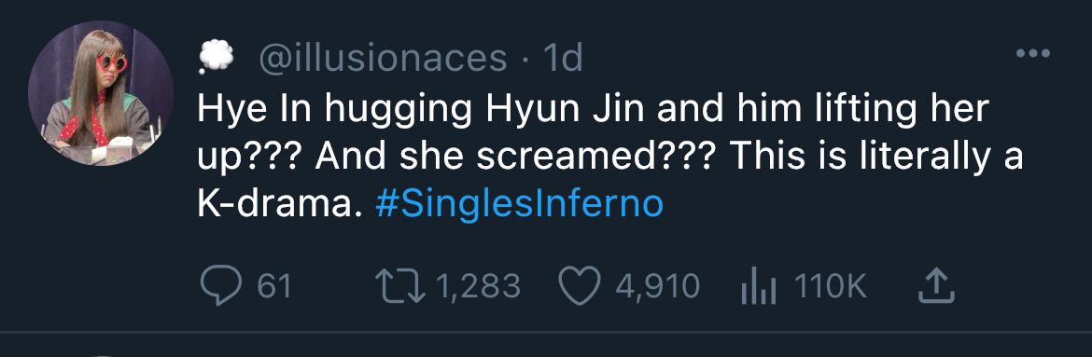Click the divider line below the tweet

546,333
